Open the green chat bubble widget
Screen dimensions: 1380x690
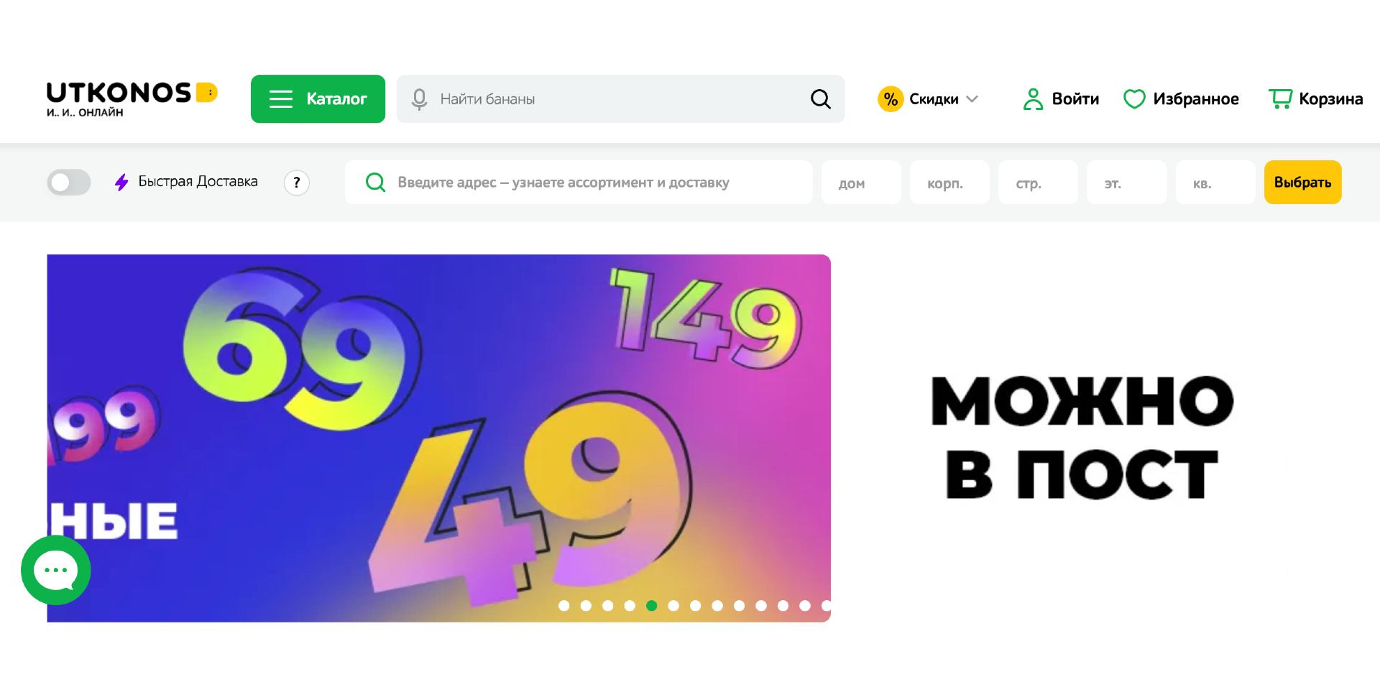[x=56, y=570]
